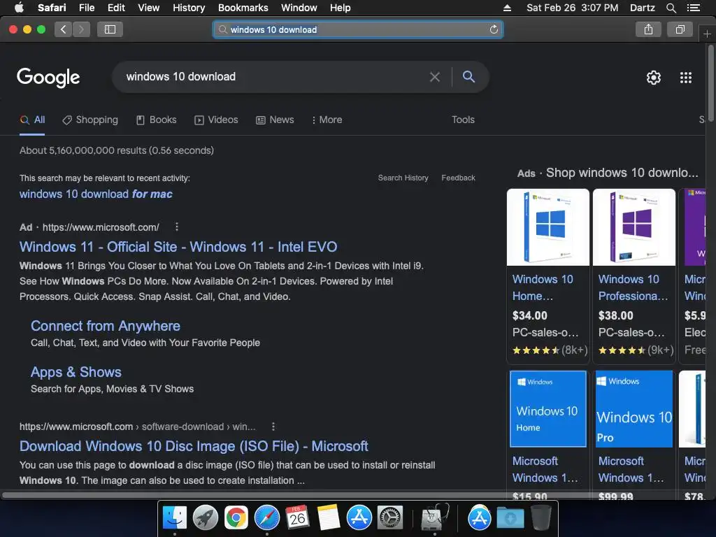This screenshot has width=716, height=537.
Task: Open Google quick settings gear
Action: (654, 78)
